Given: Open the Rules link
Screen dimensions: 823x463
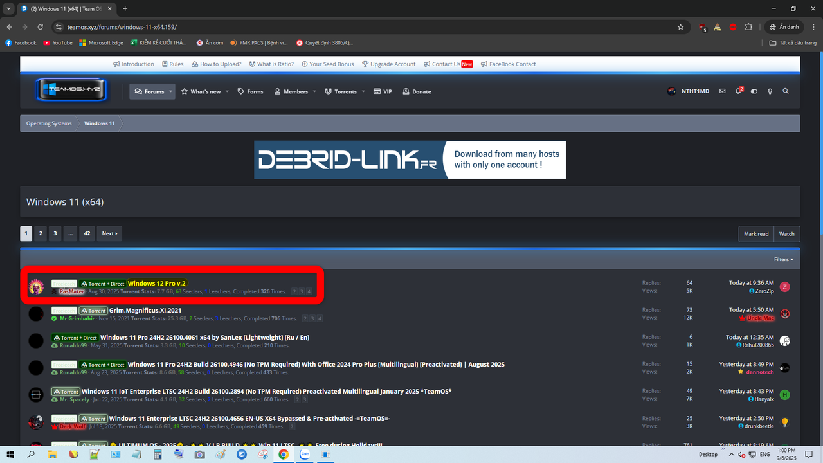Looking at the screenshot, I should point(172,64).
